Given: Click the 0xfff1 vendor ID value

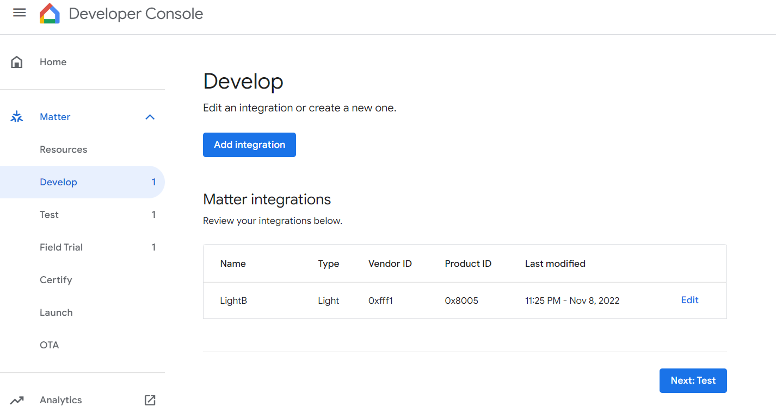Looking at the screenshot, I should [380, 301].
